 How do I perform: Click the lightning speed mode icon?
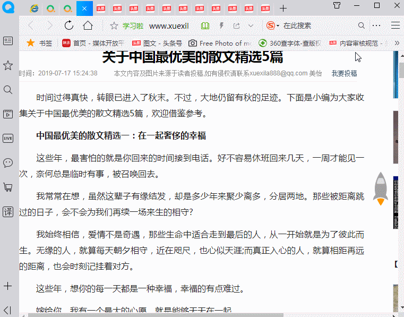tap(221, 25)
